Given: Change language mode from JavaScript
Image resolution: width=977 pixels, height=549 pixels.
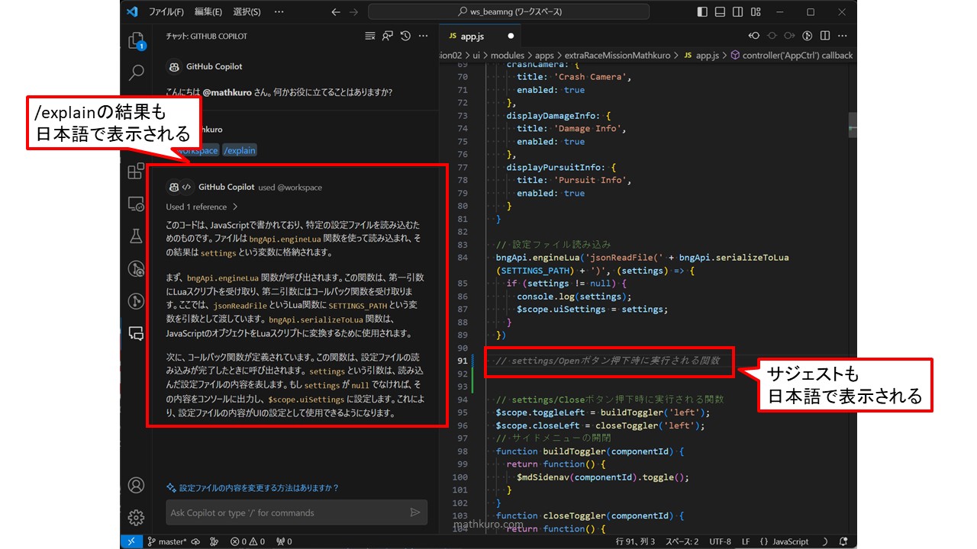Looking at the screenshot, I should (789, 541).
